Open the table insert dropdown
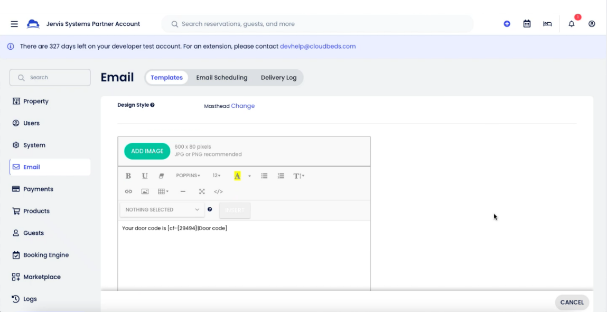Viewport: 607px width, 312px height. (163, 191)
